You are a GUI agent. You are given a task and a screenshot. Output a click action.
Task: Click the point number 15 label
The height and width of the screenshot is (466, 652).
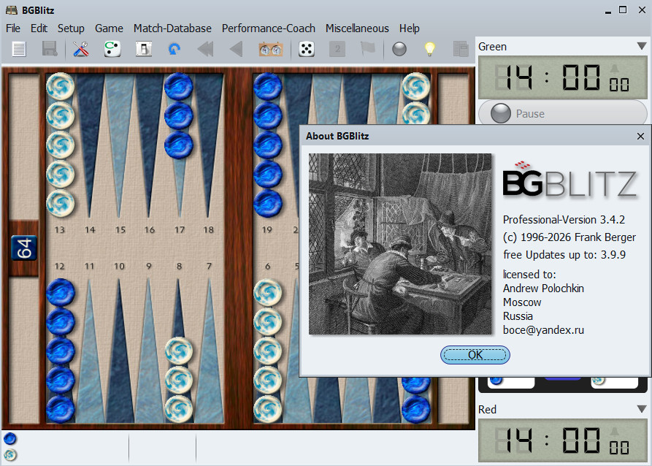pyautogui.click(x=120, y=229)
